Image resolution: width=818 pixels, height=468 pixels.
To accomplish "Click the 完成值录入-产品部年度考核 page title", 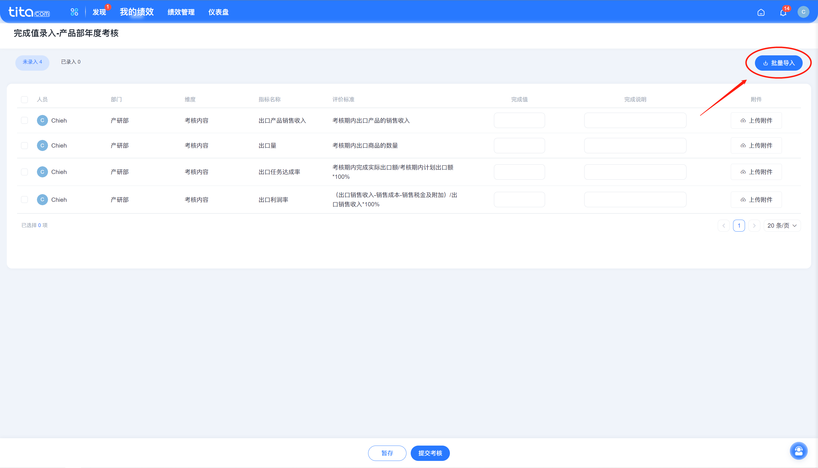I will tap(66, 33).
